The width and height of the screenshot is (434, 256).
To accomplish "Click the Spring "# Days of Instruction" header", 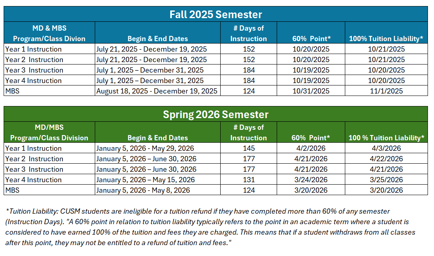I will pyautogui.click(x=248, y=133).
